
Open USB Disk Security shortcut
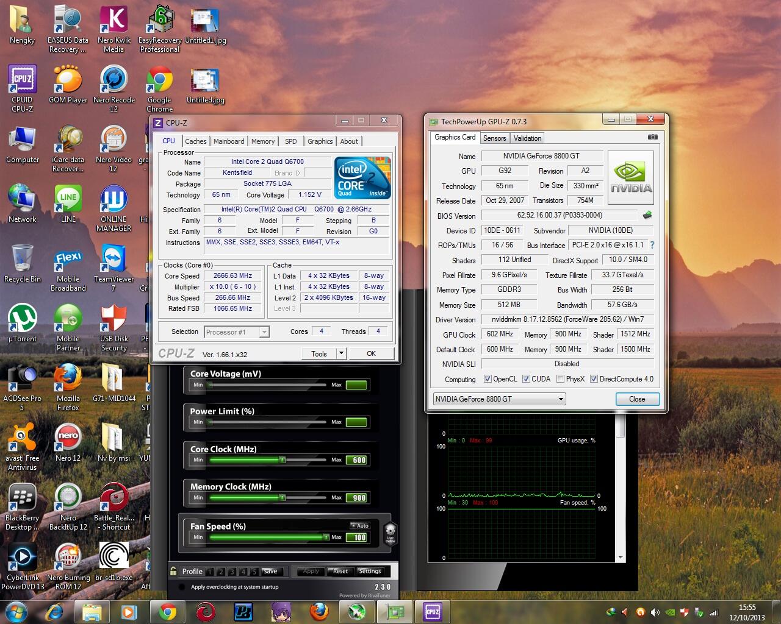pyautogui.click(x=114, y=328)
